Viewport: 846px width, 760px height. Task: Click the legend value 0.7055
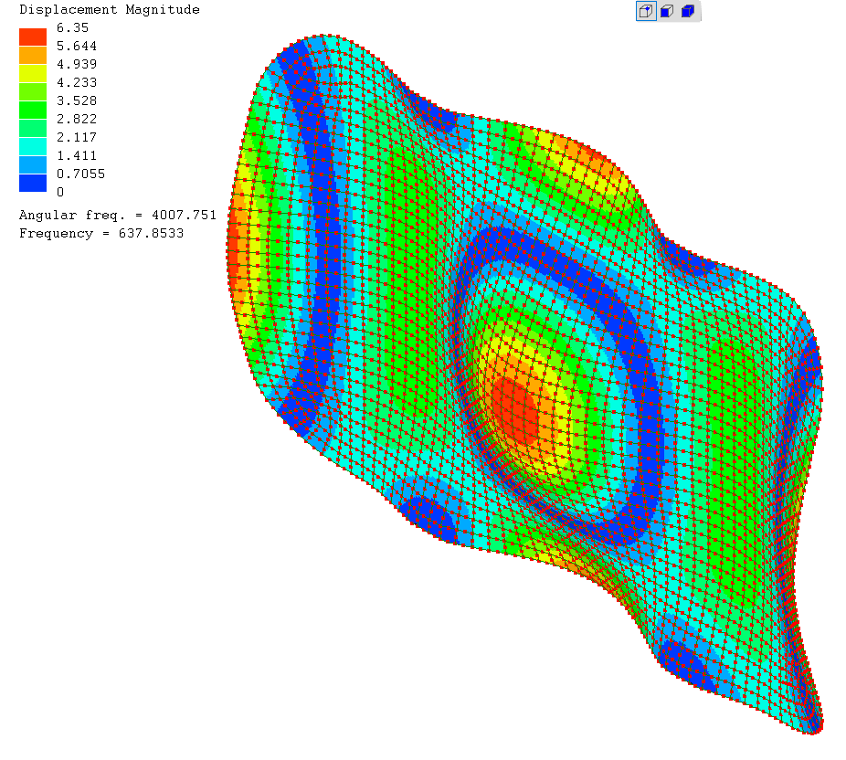[81, 174]
